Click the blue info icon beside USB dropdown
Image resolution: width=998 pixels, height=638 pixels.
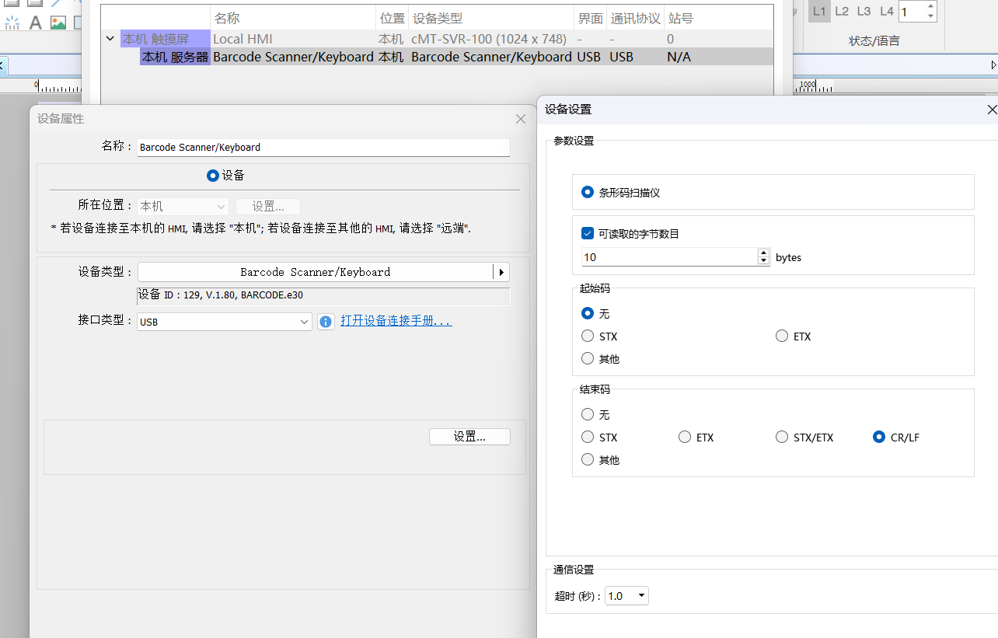tap(326, 321)
